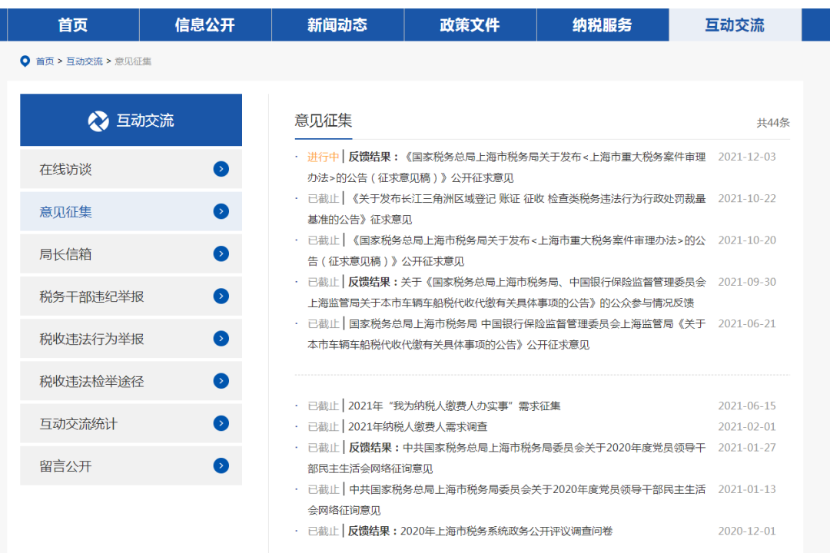
Task: Click the date 2021-02-01
Action: 747,426
